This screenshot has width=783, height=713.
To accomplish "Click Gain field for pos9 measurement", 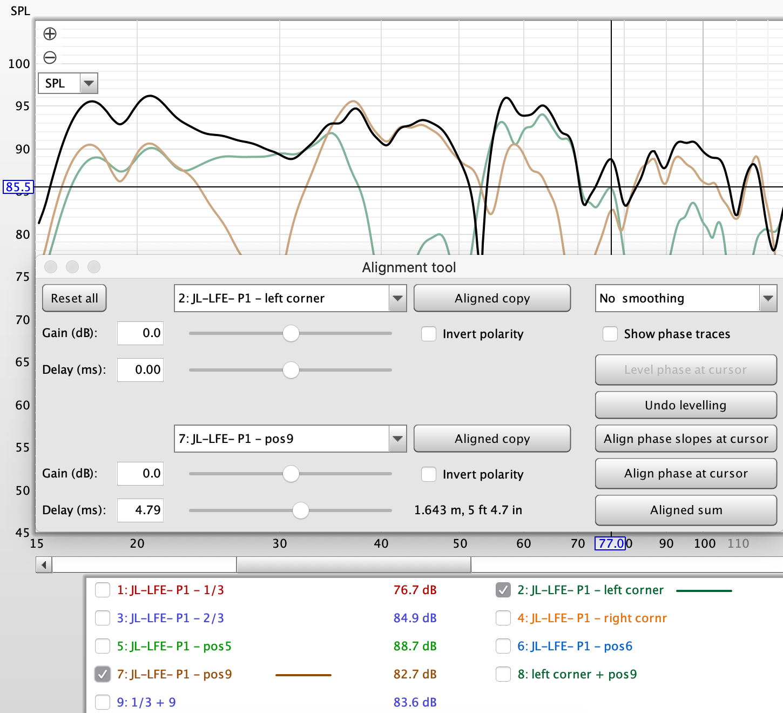I will point(140,473).
